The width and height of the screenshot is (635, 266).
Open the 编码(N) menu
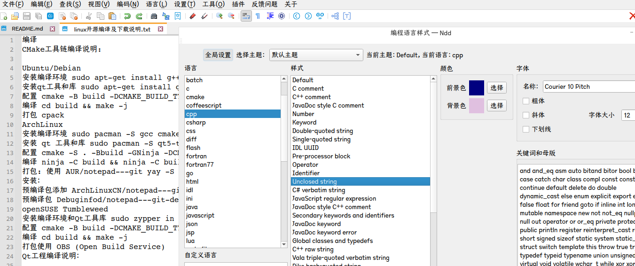click(x=128, y=4)
